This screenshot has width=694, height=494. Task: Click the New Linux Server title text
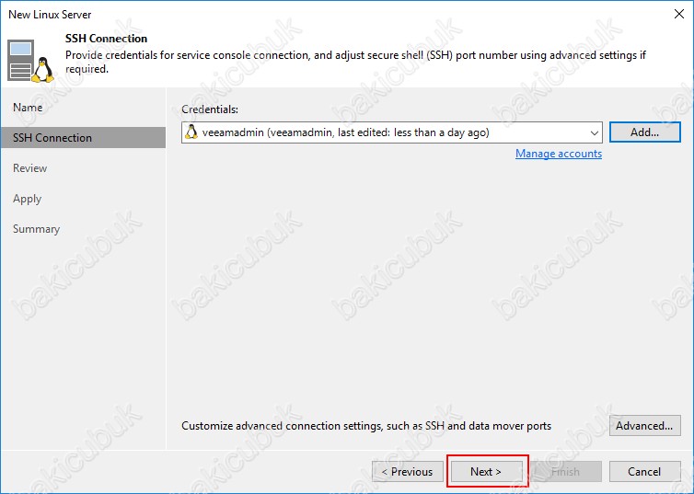click(50, 14)
